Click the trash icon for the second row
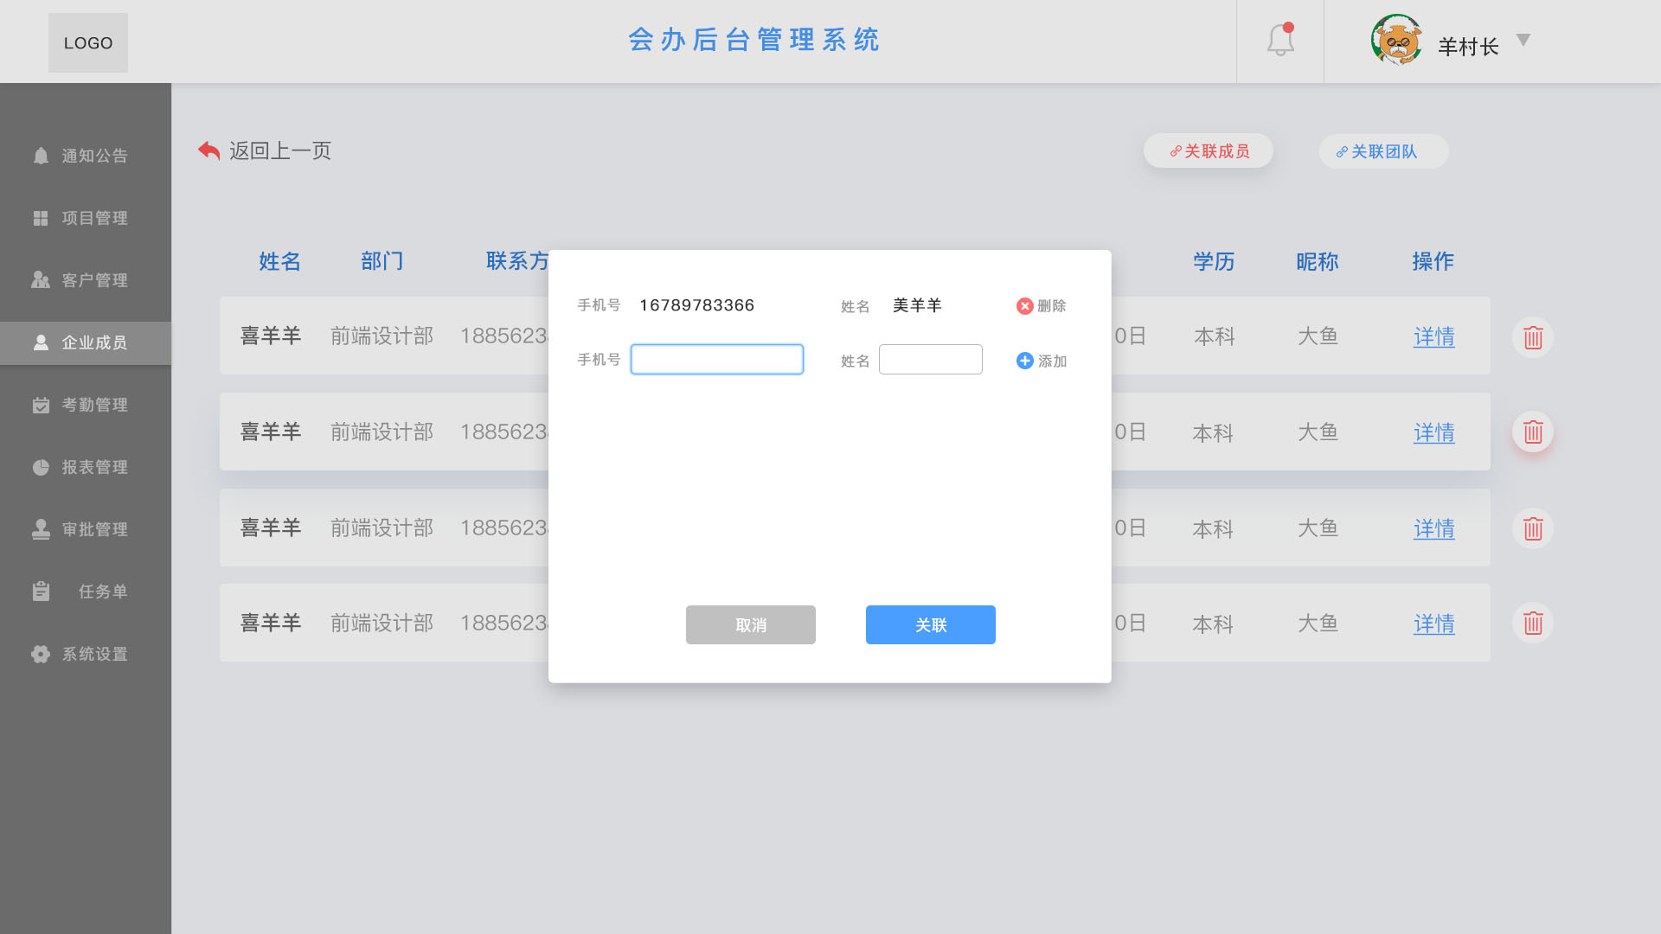Image resolution: width=1661 pixels, height=934 pixels. tap(1533, 432)
